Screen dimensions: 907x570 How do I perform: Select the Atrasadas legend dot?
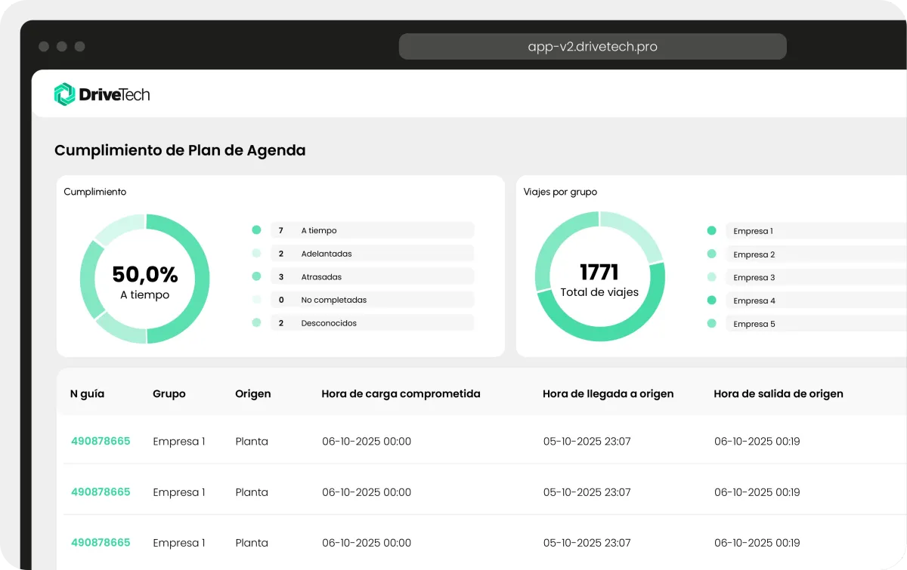(x=256, y=277)
